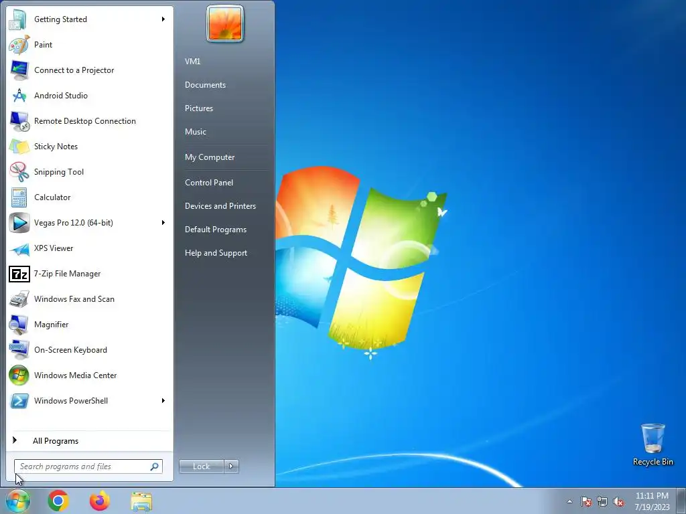Click the search magnifier icon in search box
This screenshot has height=514, width=686.
[155, 466]
